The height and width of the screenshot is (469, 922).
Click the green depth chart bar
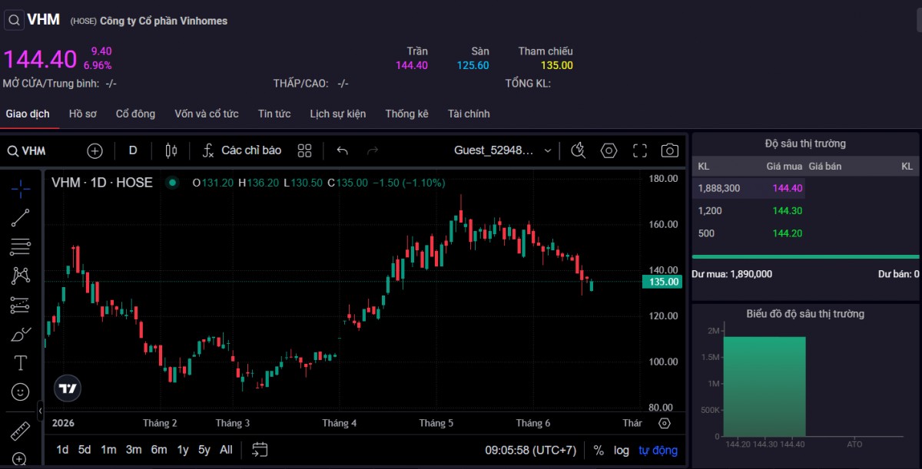[764, 386]
